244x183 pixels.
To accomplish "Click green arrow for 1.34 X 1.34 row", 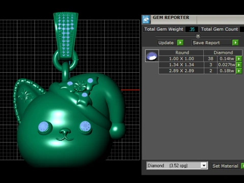I will [x=239, y=65].
